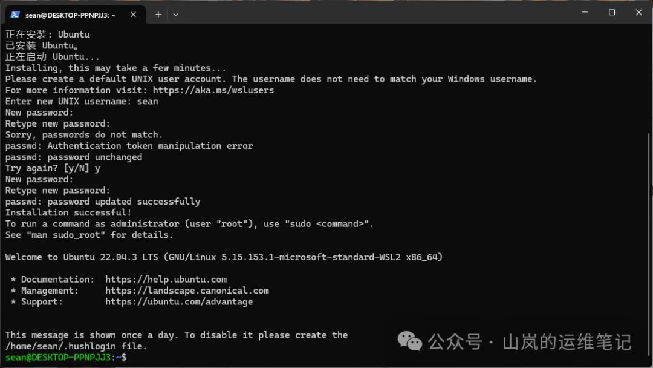This screenshot has height=368, width=653.
Task: Click the passwd: password updated successfully line
Action: tap(103, 201)
